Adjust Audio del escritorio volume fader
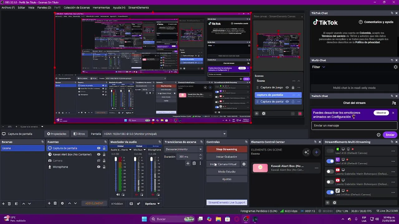The width and height of the screenshot is (399, 224). [116, 159]
